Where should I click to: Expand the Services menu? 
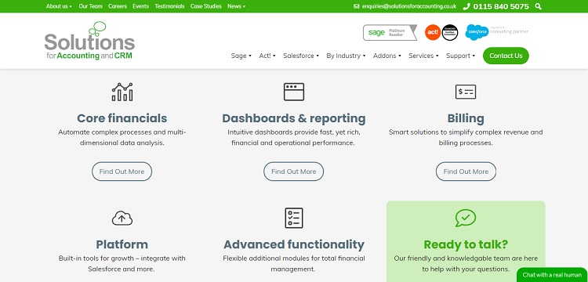coord(423,56)
